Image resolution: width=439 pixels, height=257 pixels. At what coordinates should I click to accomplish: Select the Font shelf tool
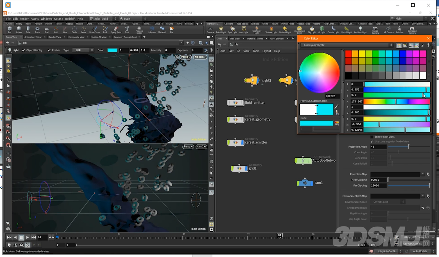127,30
